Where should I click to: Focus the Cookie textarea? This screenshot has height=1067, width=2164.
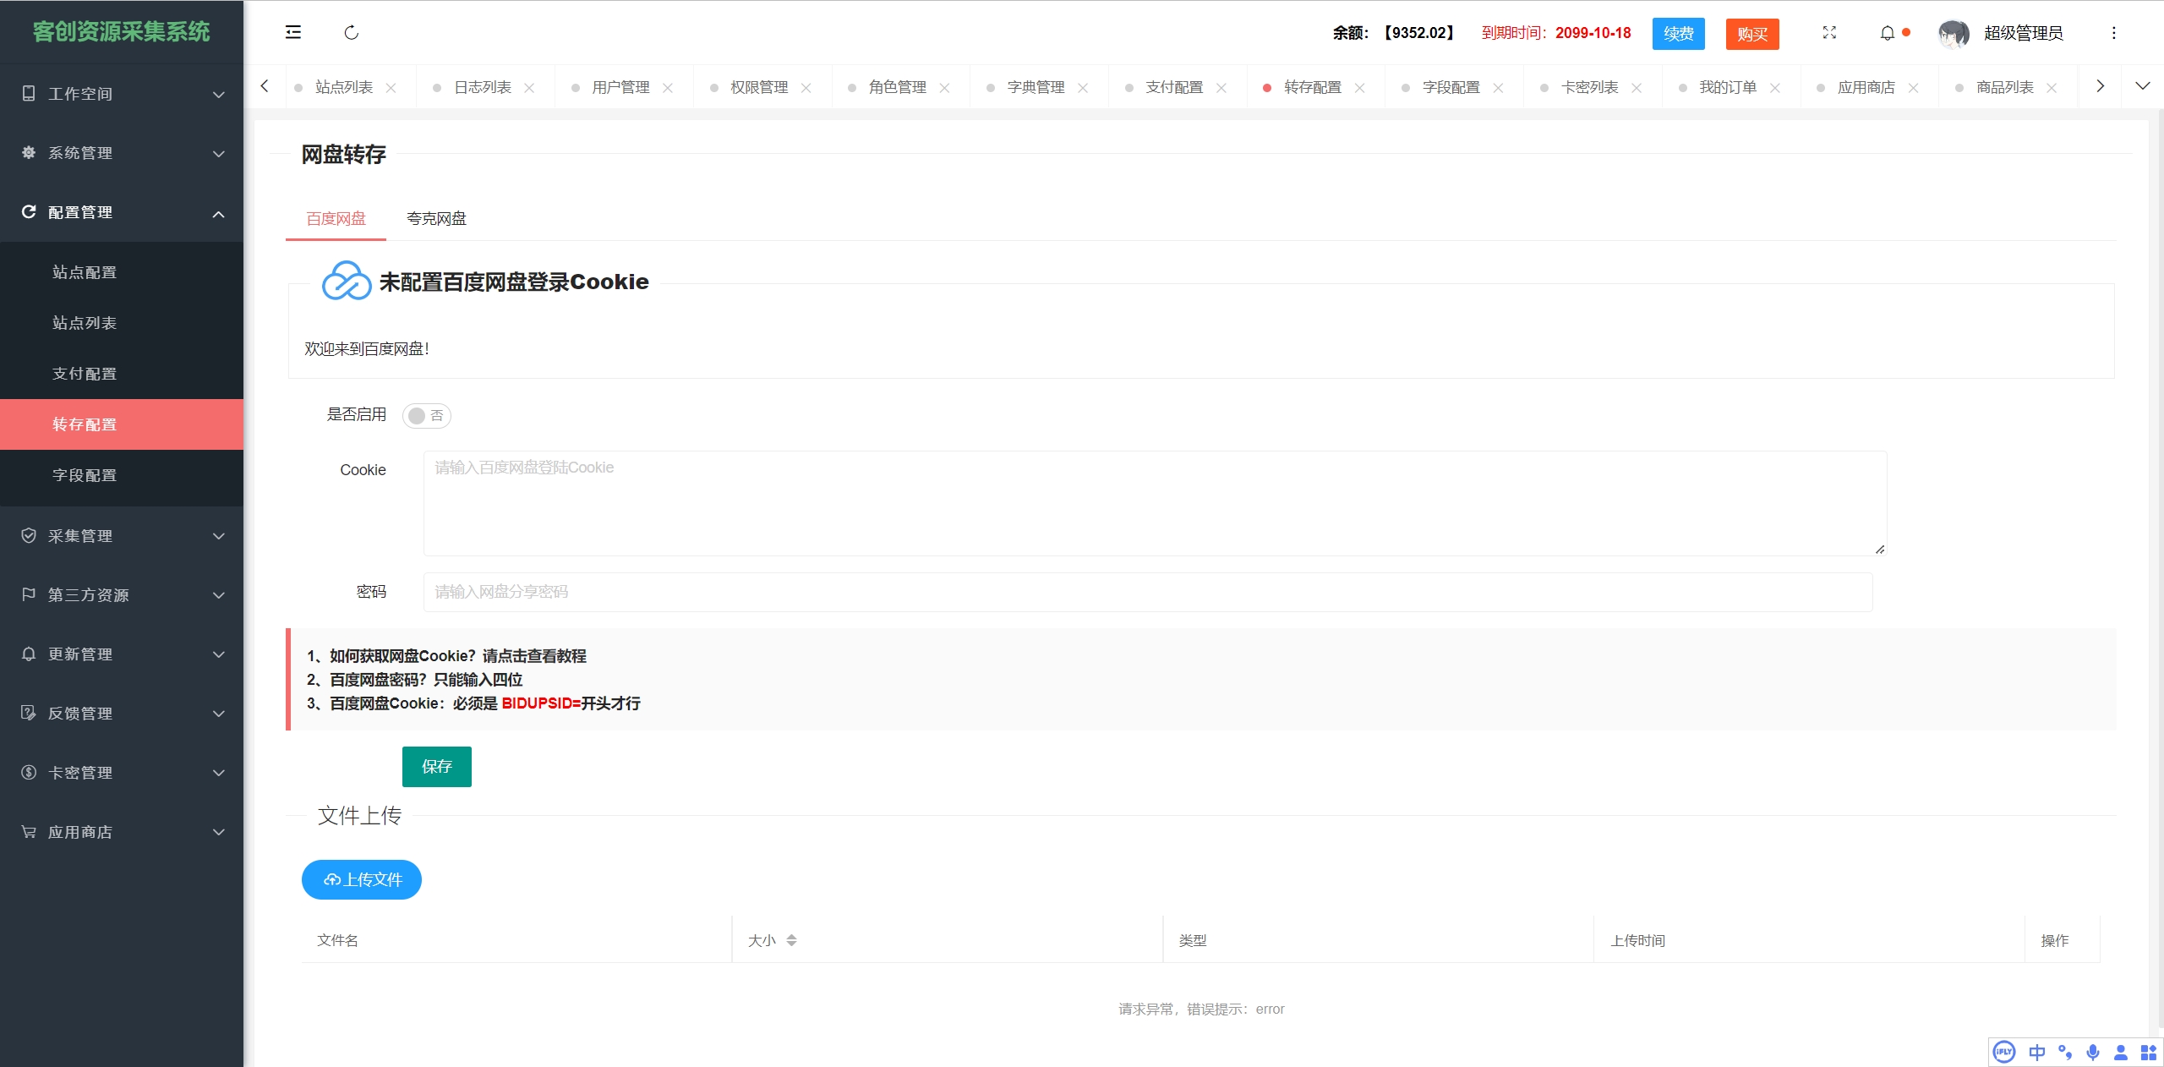tap(1155, 504)
